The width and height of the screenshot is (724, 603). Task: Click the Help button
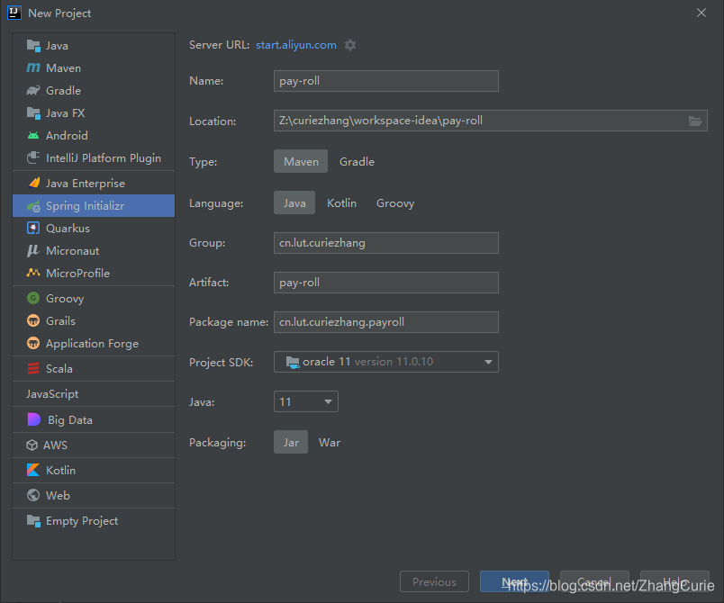(x=674, y=581)
